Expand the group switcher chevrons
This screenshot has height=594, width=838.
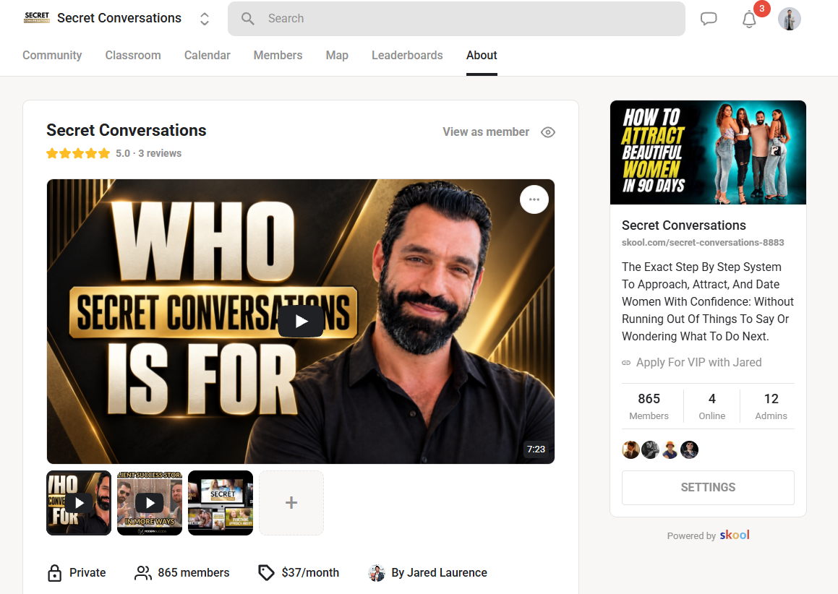click(x=204, y=19)
